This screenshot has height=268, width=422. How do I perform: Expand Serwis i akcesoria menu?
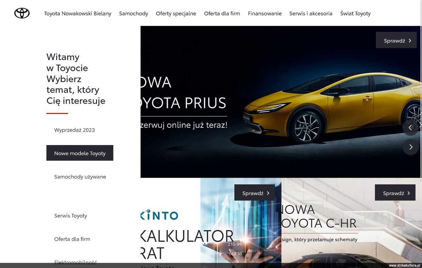311,13
